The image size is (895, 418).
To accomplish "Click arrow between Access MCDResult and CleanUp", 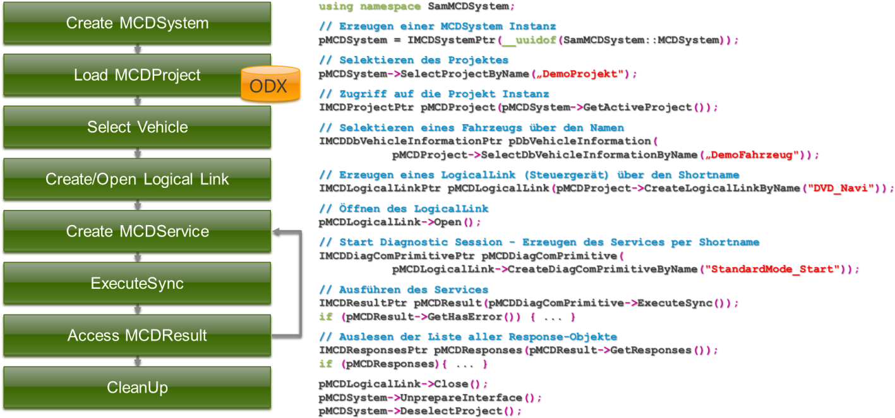I will [137, 362].
